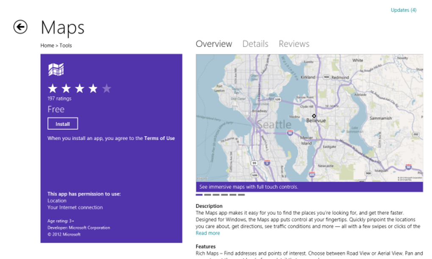Switch to the Reviews tab
Viewport: 432px width, 259px height.
(294, 44)
